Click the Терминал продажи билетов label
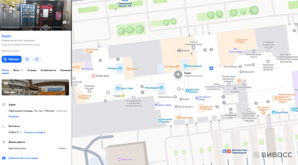The image size is (298, 165). [268, 67]
